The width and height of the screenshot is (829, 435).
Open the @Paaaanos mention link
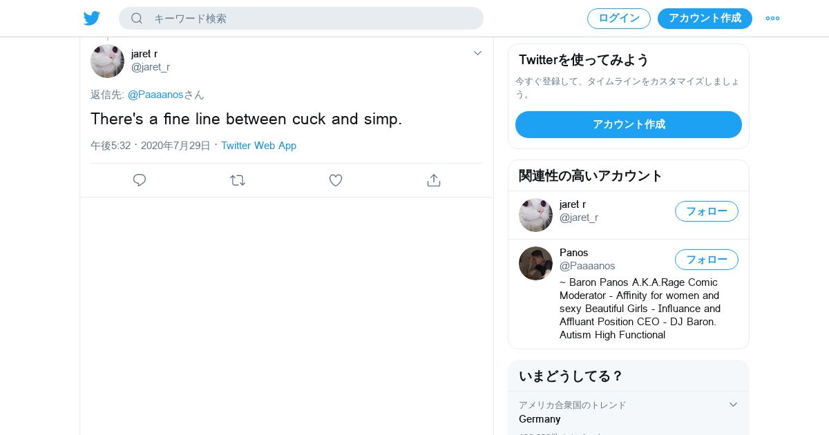point(155,95)
